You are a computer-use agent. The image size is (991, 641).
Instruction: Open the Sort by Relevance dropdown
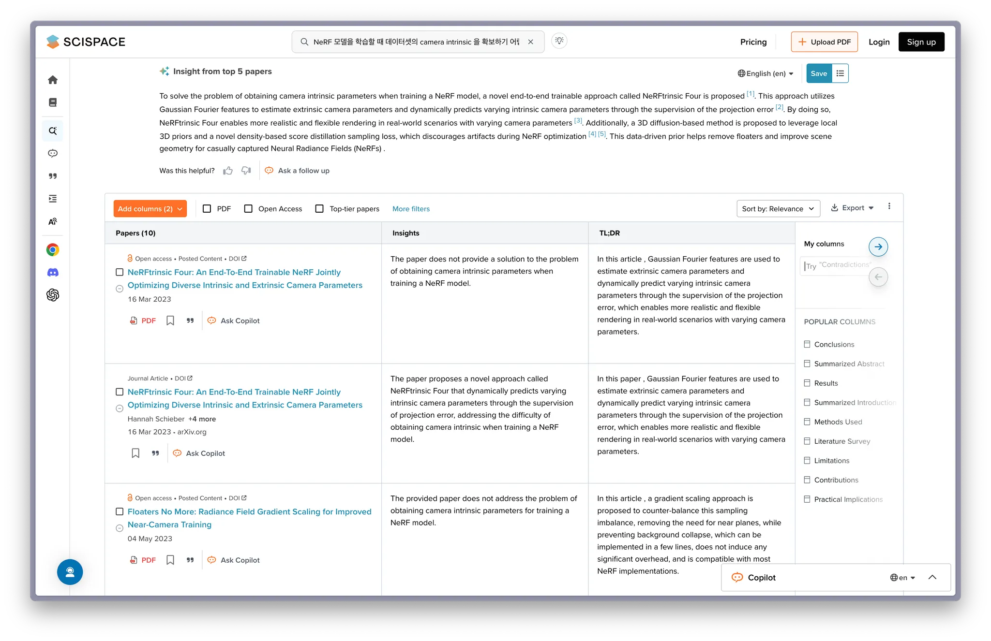click(x=778, y=209)
